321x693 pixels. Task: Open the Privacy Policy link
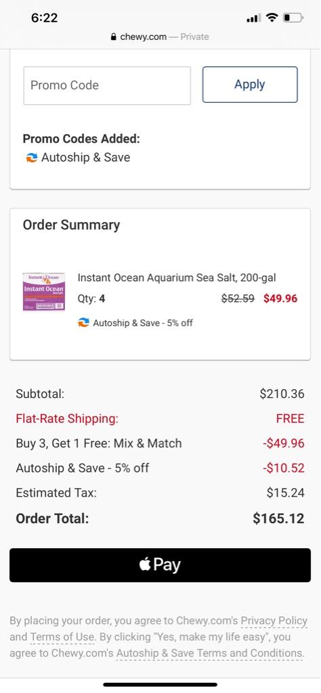click(274, 621)
